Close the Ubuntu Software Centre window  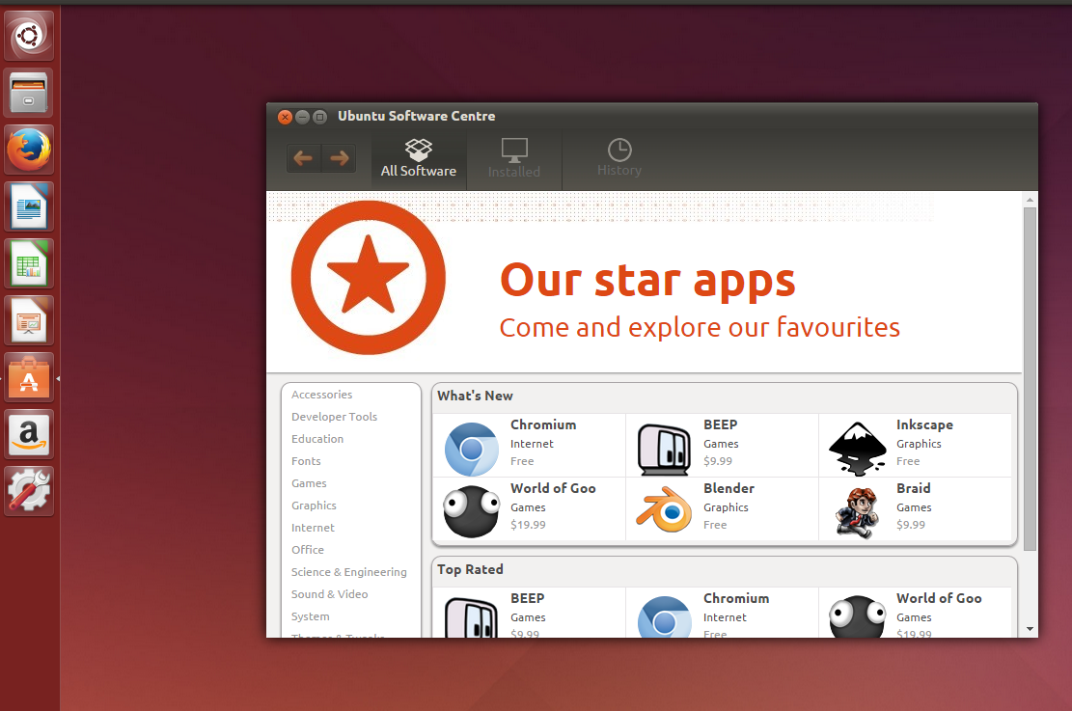(x=285, y=117)
